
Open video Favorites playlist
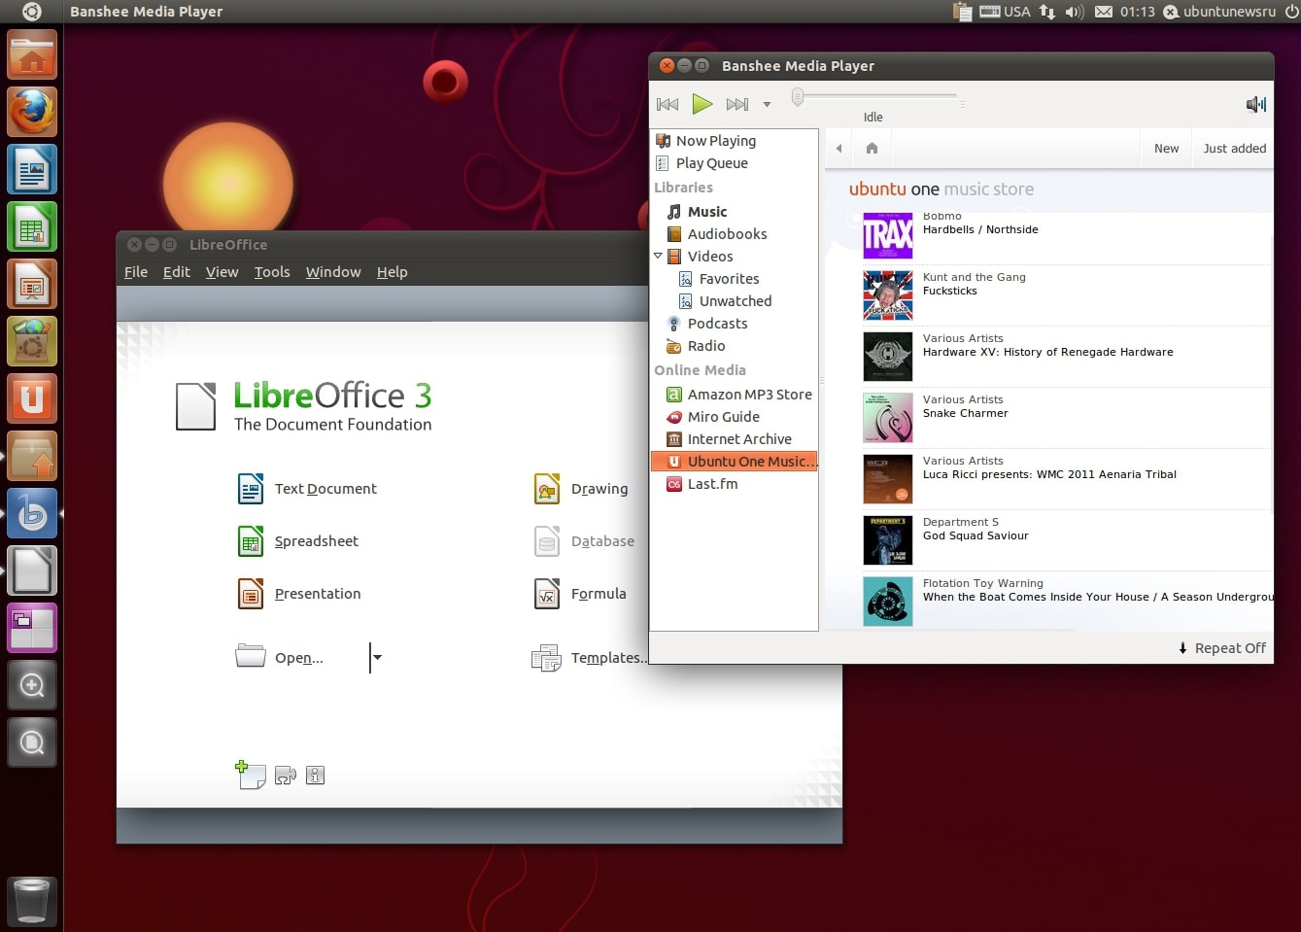coord(735,279)
